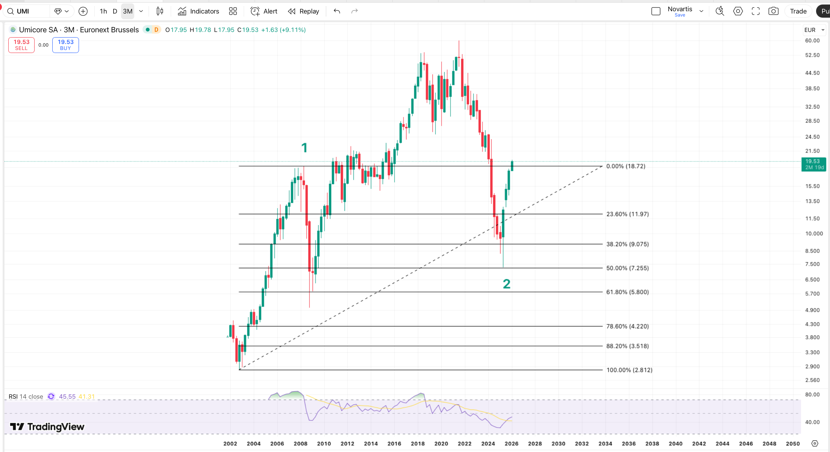Click the UMI symbol search field
This screenshot has height=452, width=830.
coord(28,11)
